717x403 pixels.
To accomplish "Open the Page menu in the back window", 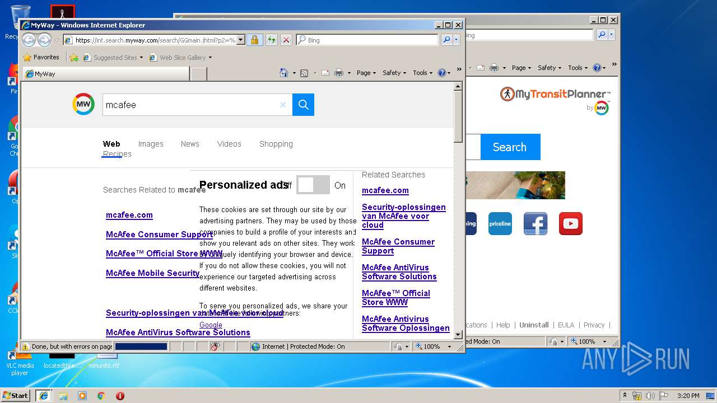I will pyautogui.click(x=522, y=68).
